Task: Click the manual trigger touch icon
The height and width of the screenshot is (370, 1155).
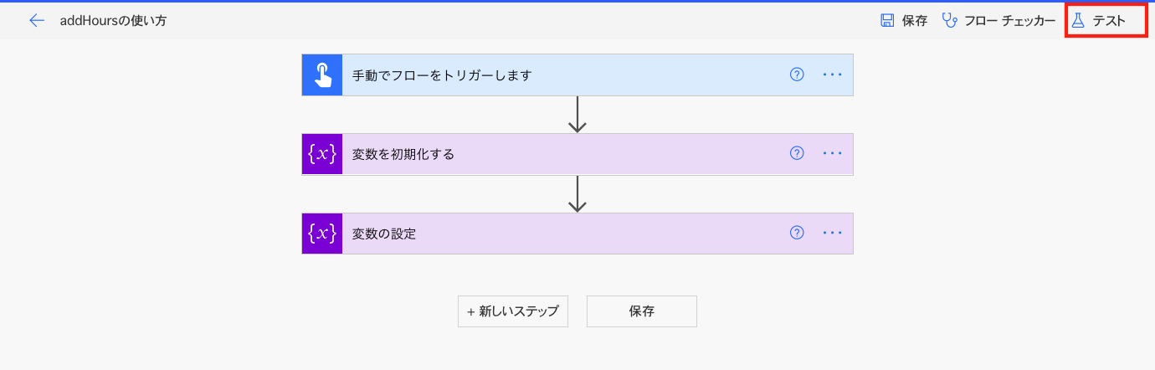Action: pos(322,75)
